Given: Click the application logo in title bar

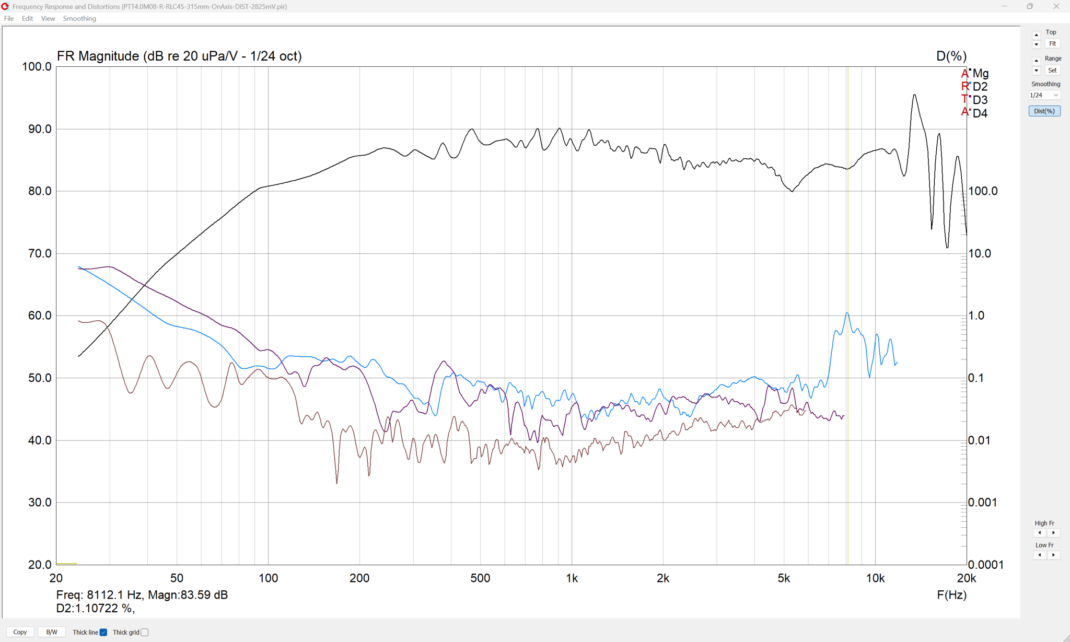Looking at the screenshot, I should click(x=5, y=6).
